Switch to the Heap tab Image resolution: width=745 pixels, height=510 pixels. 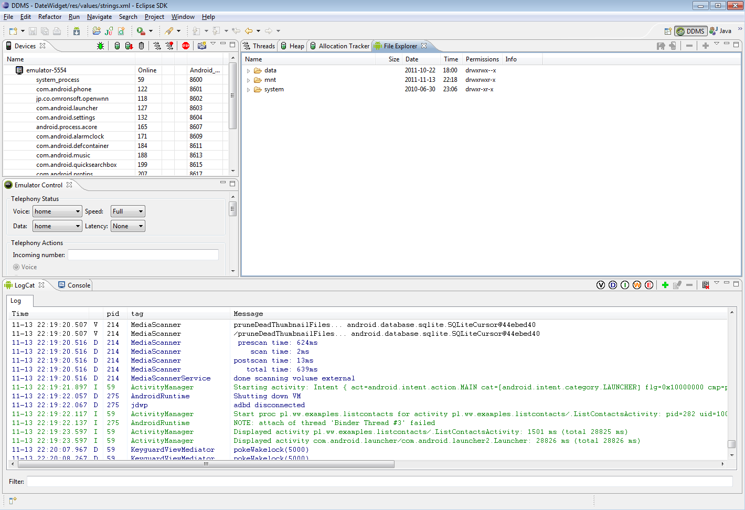(x=292, y=46)
